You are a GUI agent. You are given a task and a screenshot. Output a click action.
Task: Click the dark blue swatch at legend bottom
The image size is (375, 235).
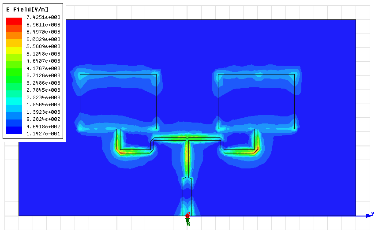[x=14, y=131]
